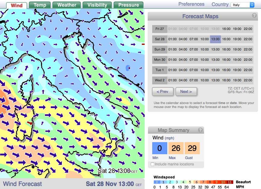Click the Max wind 26 summary box
The height and width of the screenshot is (189, 261).
click(x=176, y=148)
